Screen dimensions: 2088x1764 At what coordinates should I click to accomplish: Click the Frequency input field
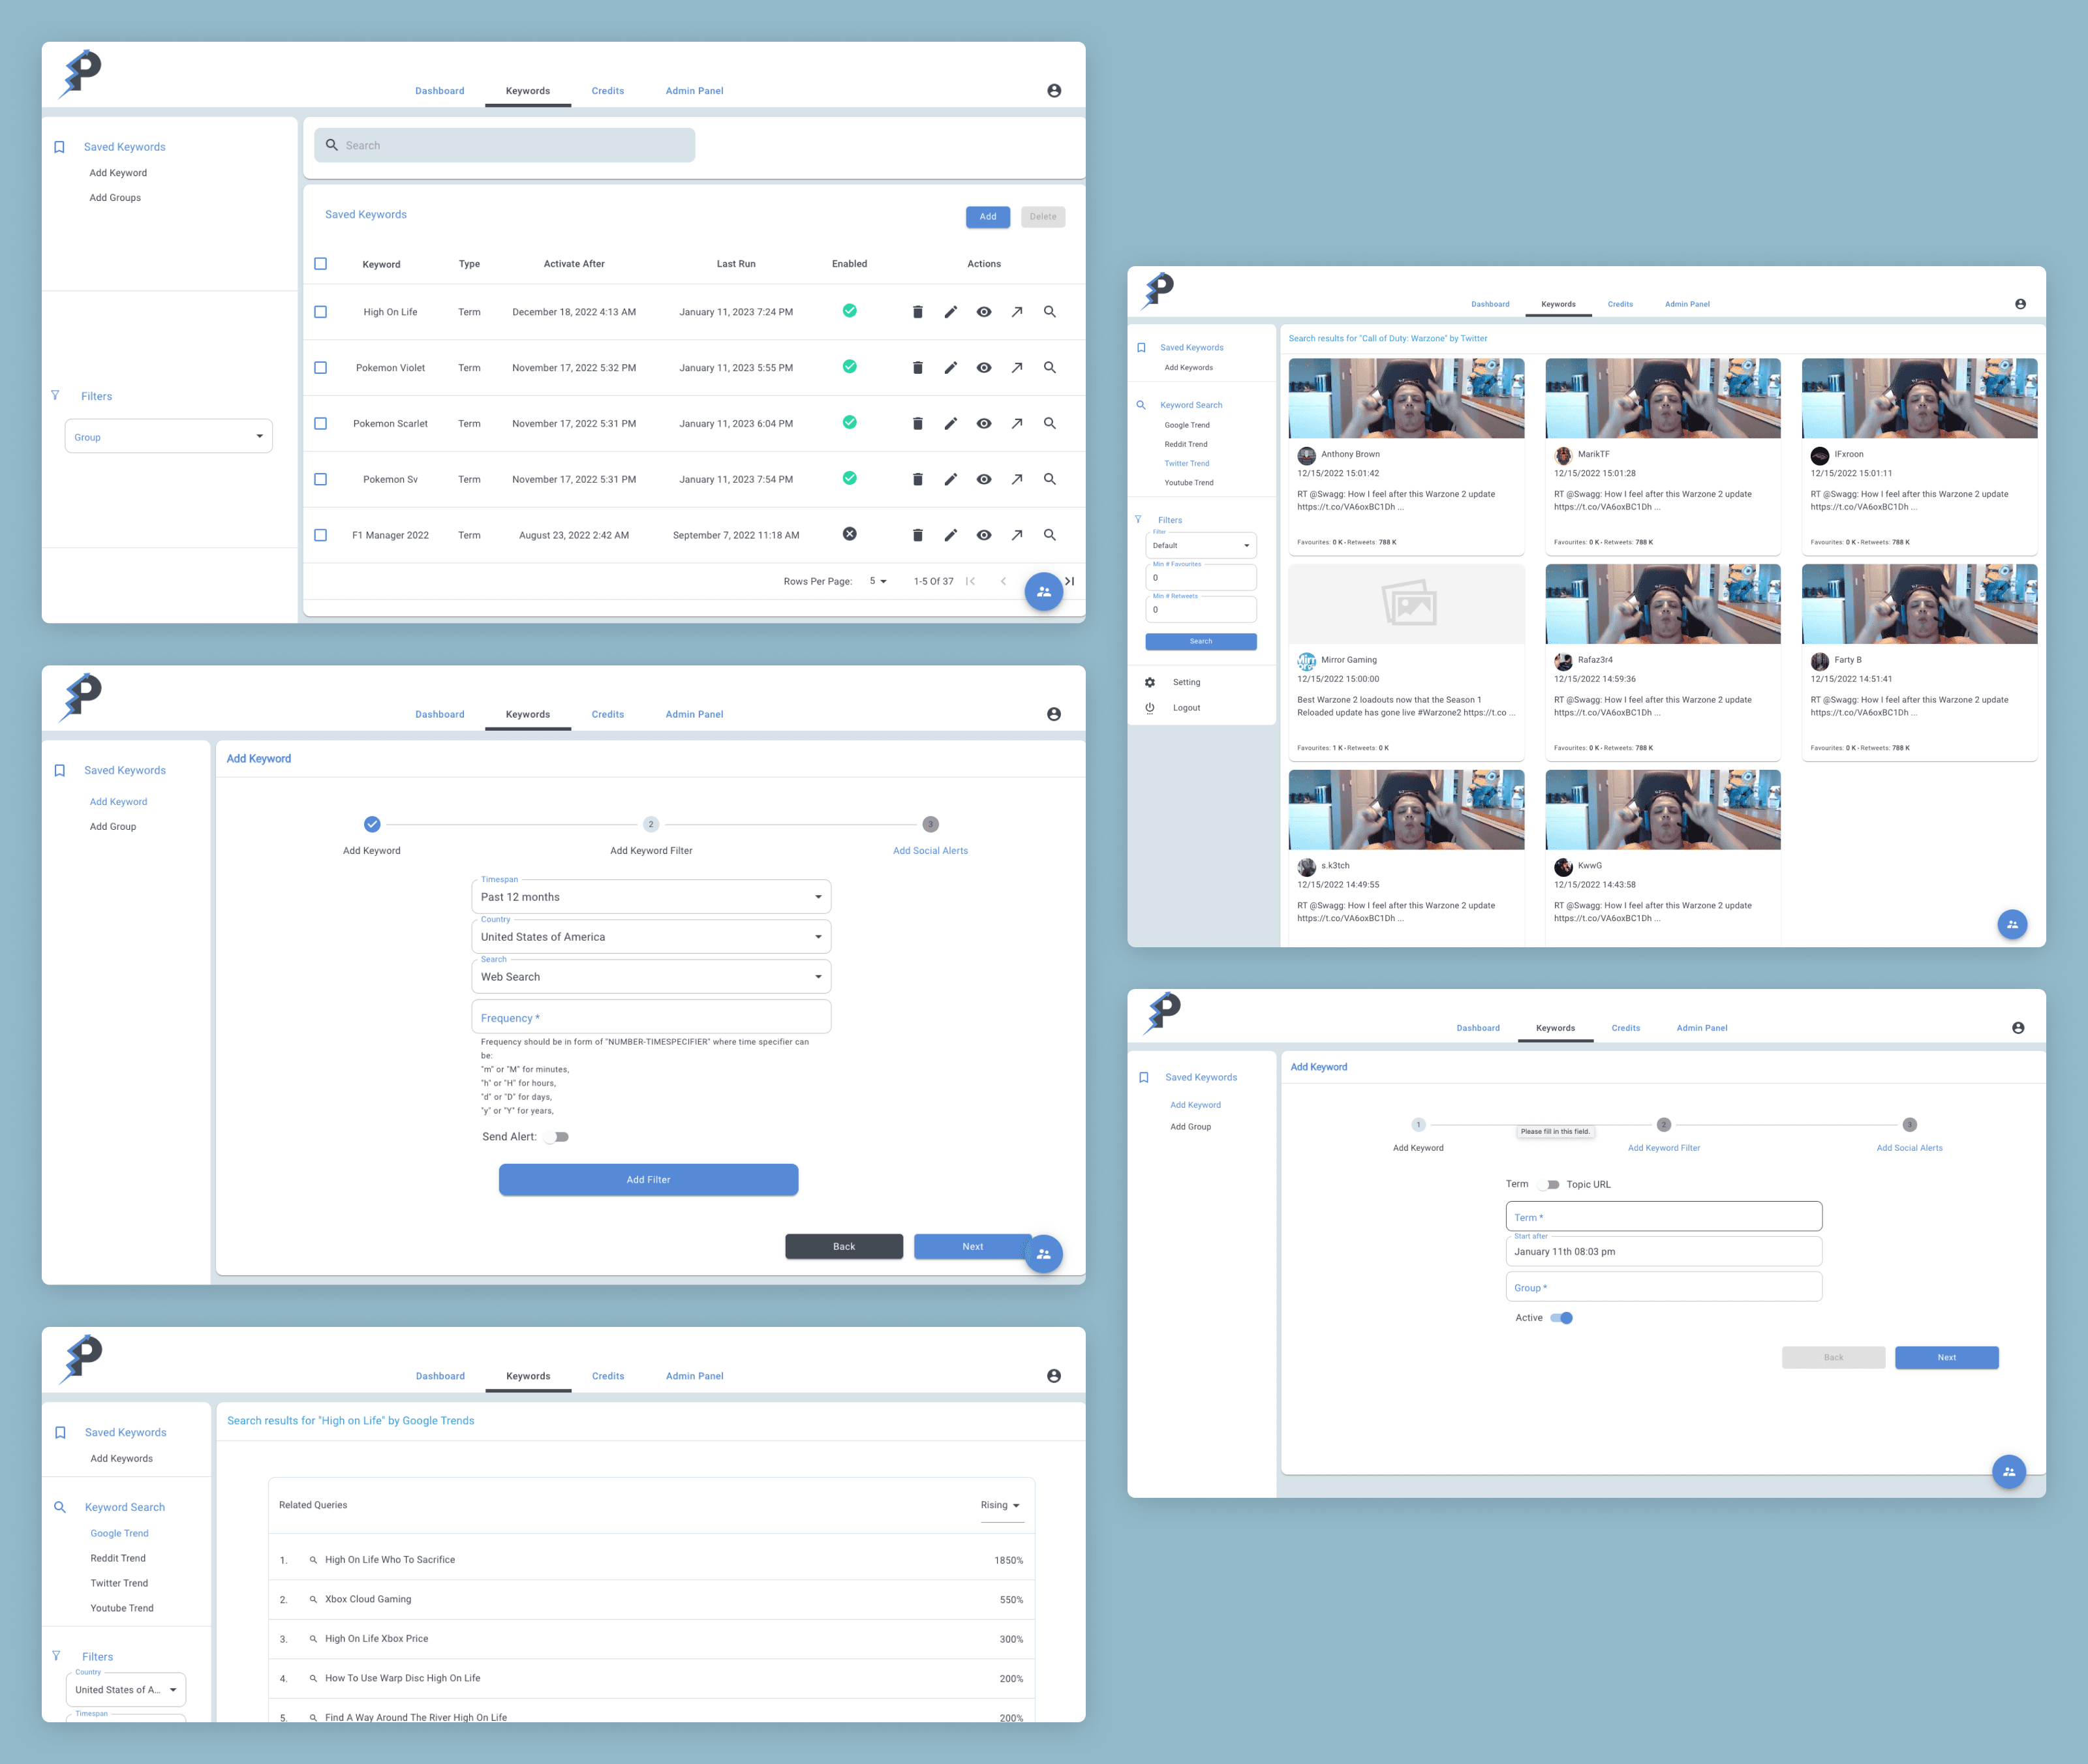650,1018
